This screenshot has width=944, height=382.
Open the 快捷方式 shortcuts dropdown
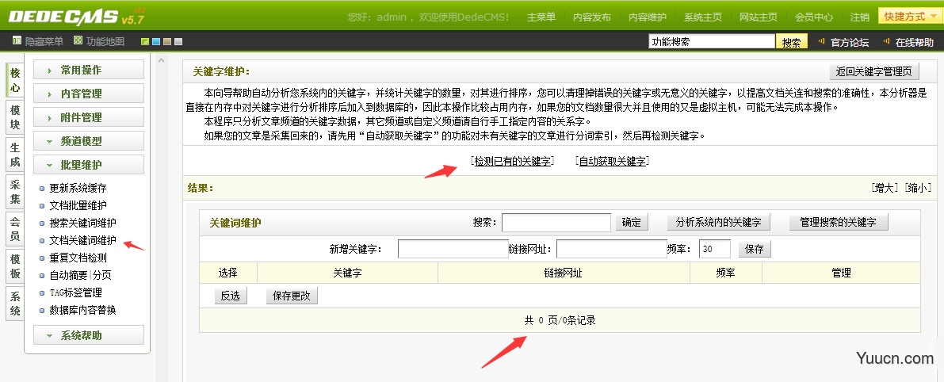[909, 16]
